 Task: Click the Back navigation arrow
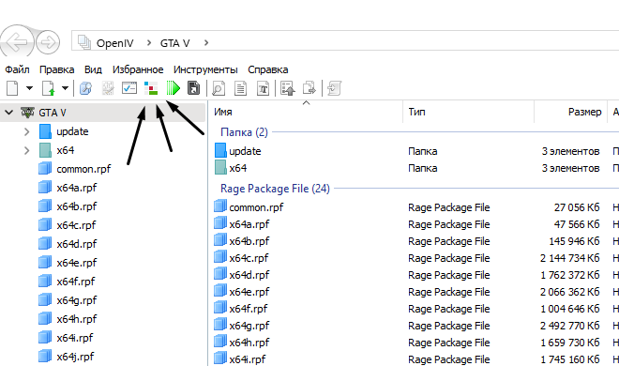(x=16, y=41)
